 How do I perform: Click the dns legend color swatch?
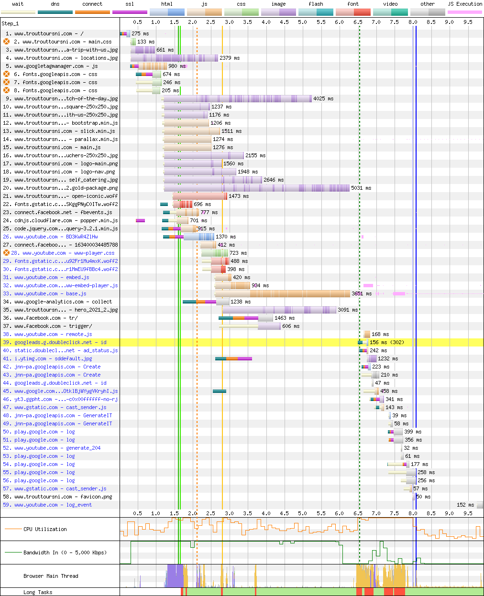tap(55, 12)
